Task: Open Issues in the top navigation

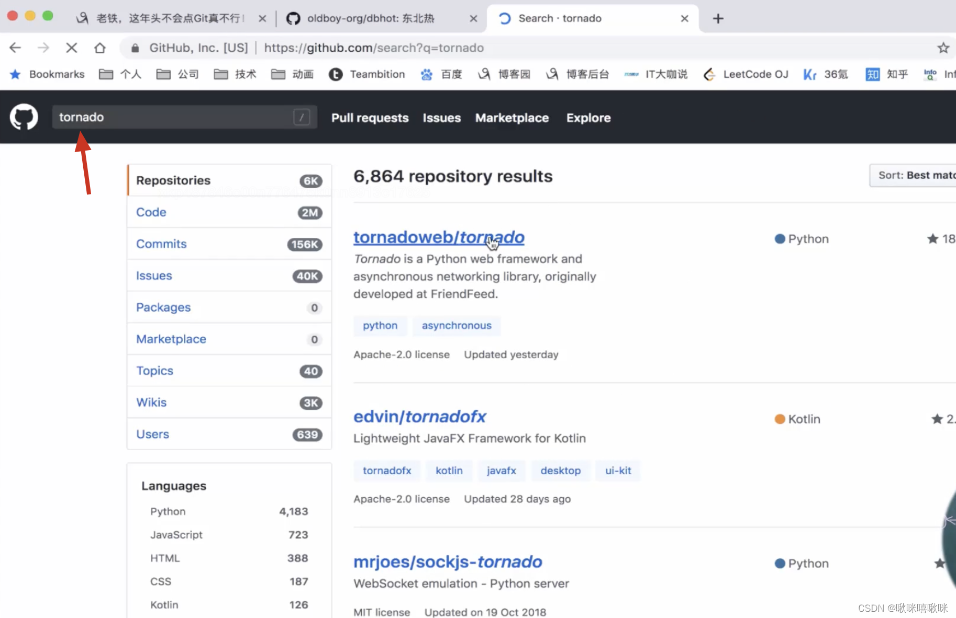Action: 442,118
